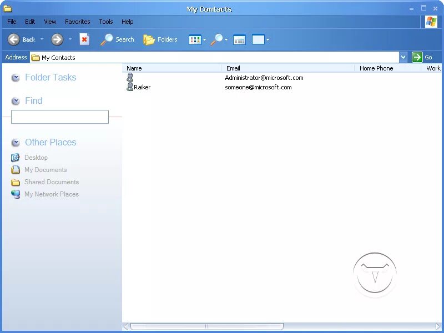Image resolution: width=444 pixels, height=333 pixels.
Task: Click the scrollbar right arrow
Action: 438,326
